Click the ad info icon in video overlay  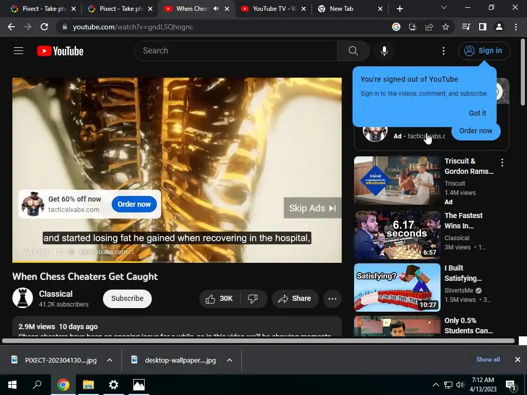(x=71, y=252)
